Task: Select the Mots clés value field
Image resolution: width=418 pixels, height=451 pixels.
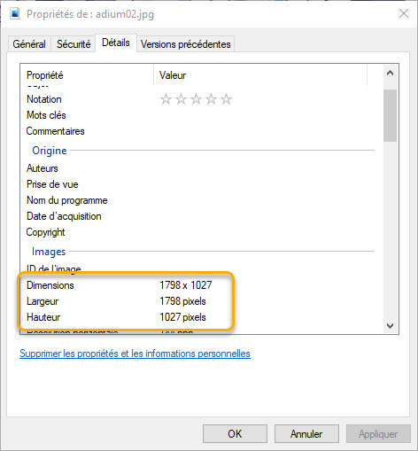Action: point(263,115)
